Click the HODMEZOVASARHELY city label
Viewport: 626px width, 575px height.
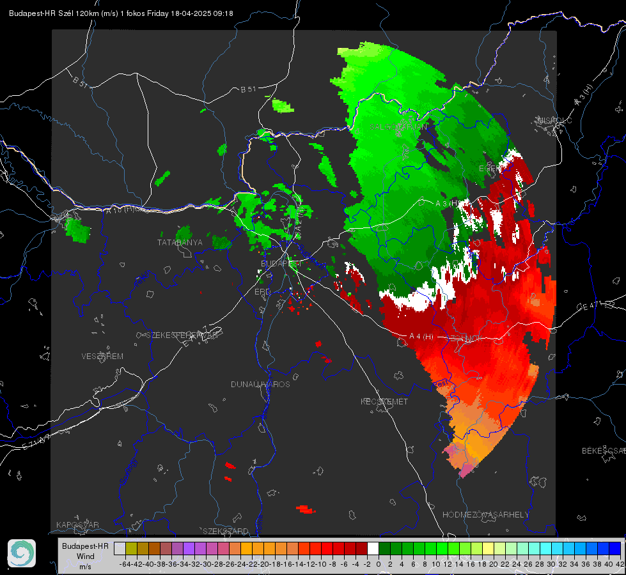click(485, 515)
